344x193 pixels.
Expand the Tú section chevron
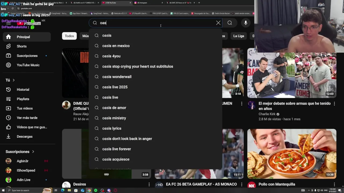(13, 80)
